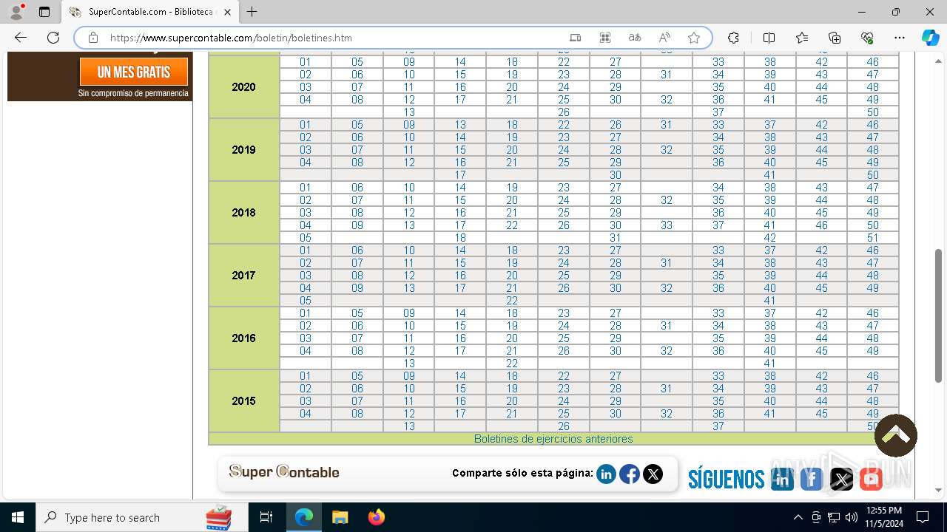947x532 pixels.
Task: Open notification center
Action: point(923,517)
